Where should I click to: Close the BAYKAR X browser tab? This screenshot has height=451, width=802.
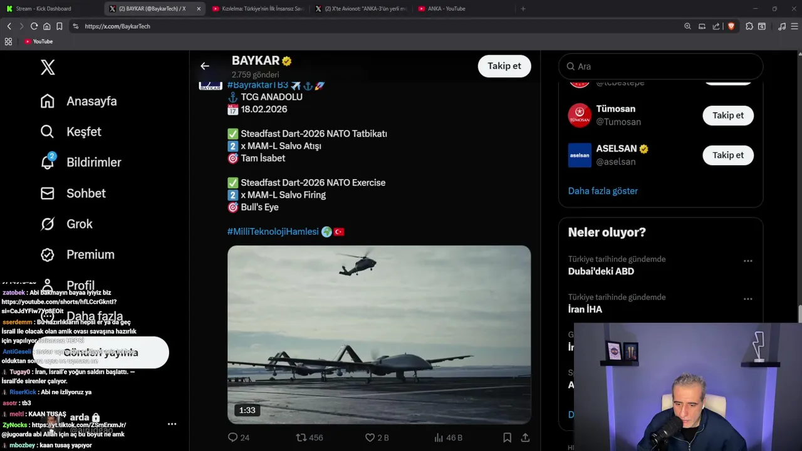click(199, 9)
